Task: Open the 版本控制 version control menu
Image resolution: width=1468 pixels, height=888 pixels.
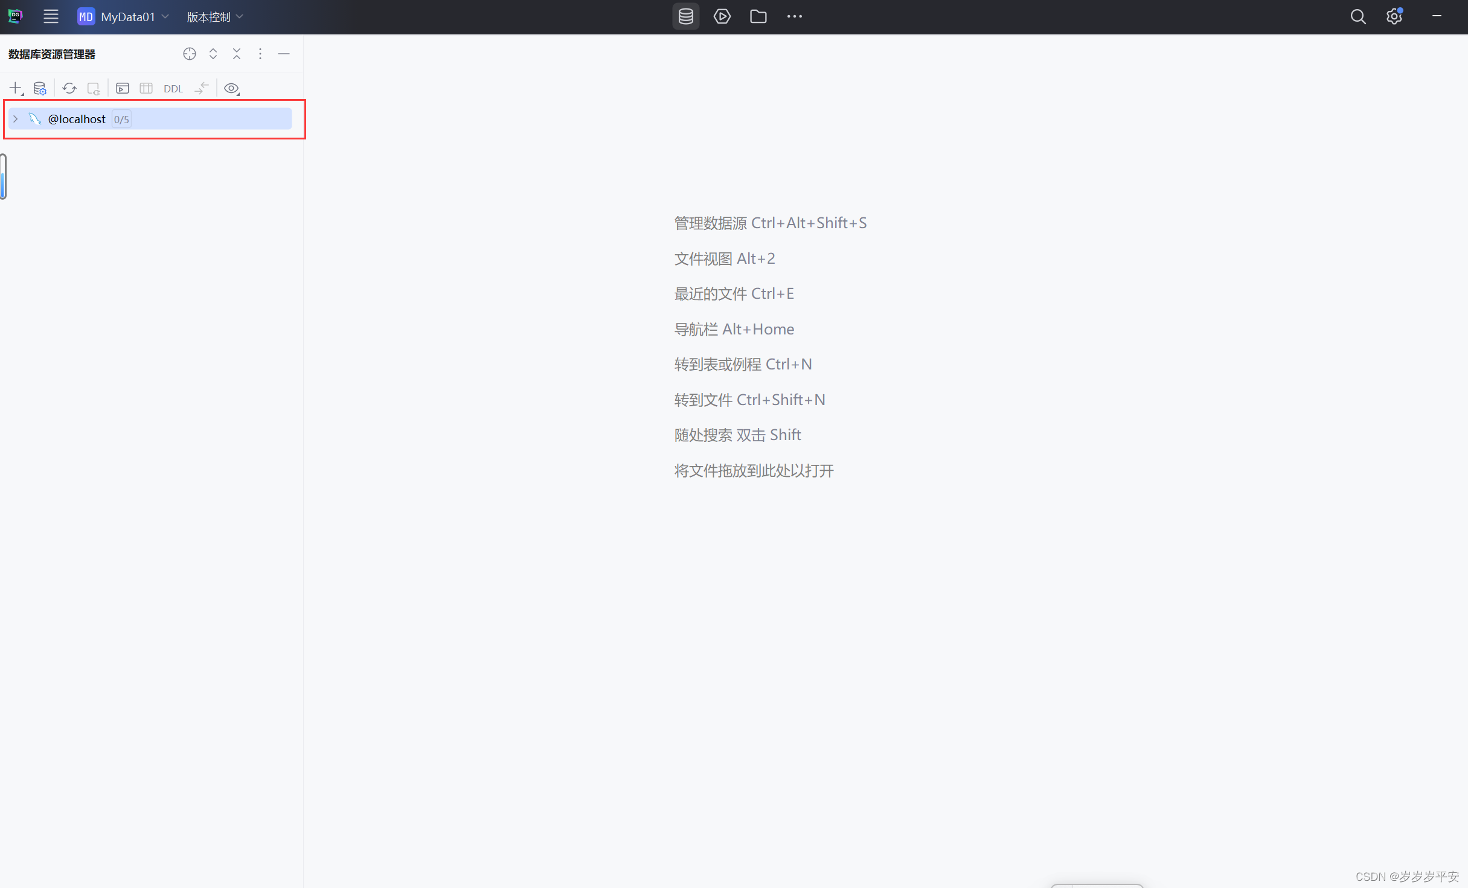Action: pos(215,17)
